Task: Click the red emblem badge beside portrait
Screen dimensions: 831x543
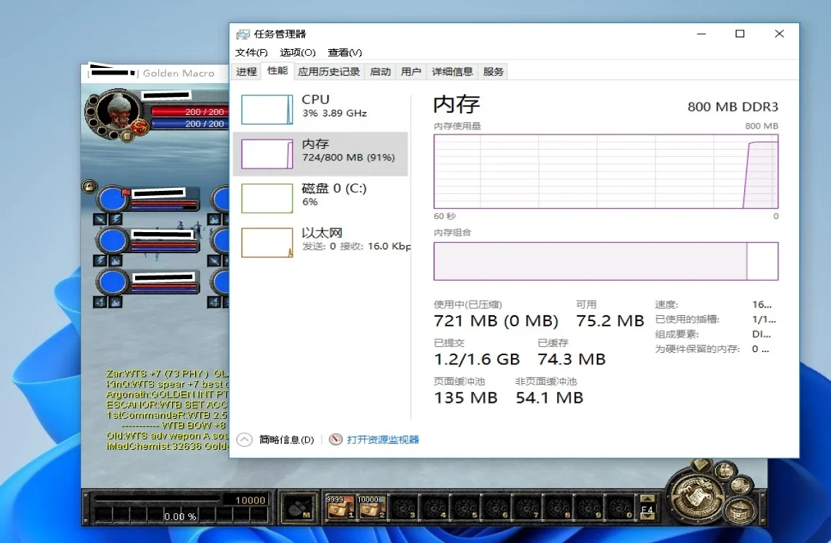Action: (139, 127)
